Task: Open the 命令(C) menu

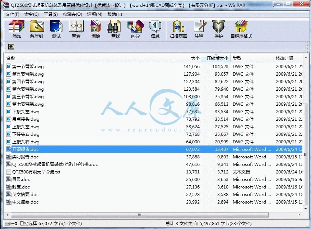Action: 31,14
